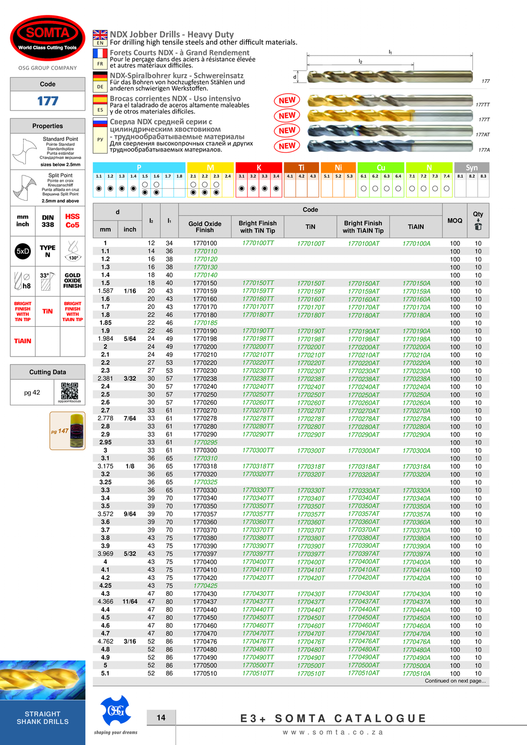
Task: Click the NEW badge beside the 177TT drill
Action: click(287, 100)
